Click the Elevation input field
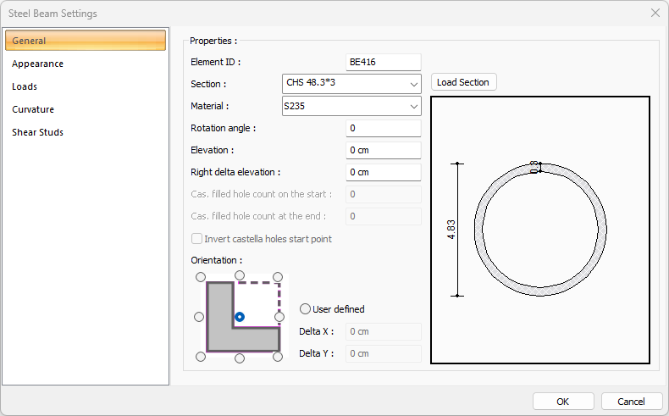The image size is (669, 416). 383,150
